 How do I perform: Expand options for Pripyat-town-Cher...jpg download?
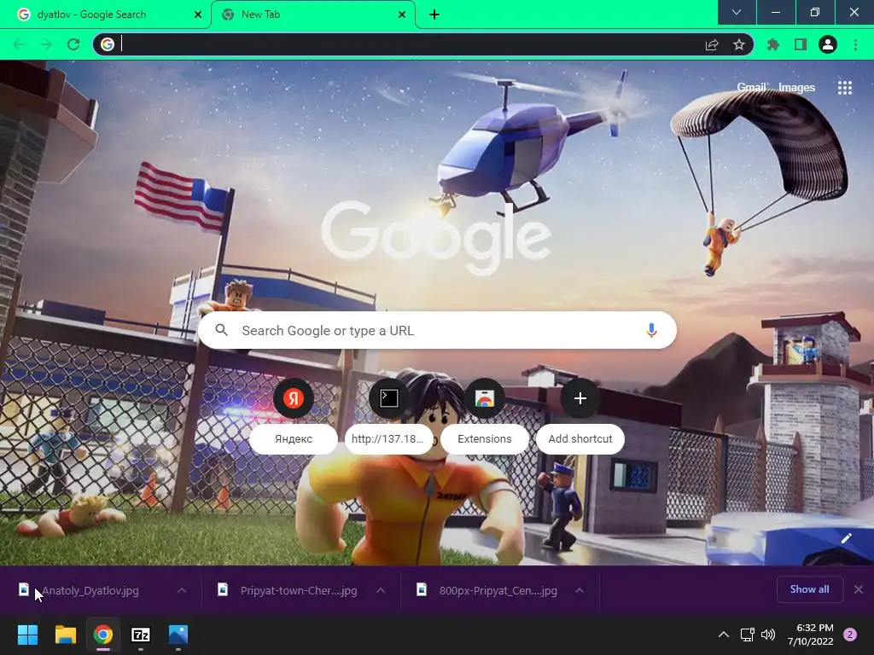(x=381, y=590)
